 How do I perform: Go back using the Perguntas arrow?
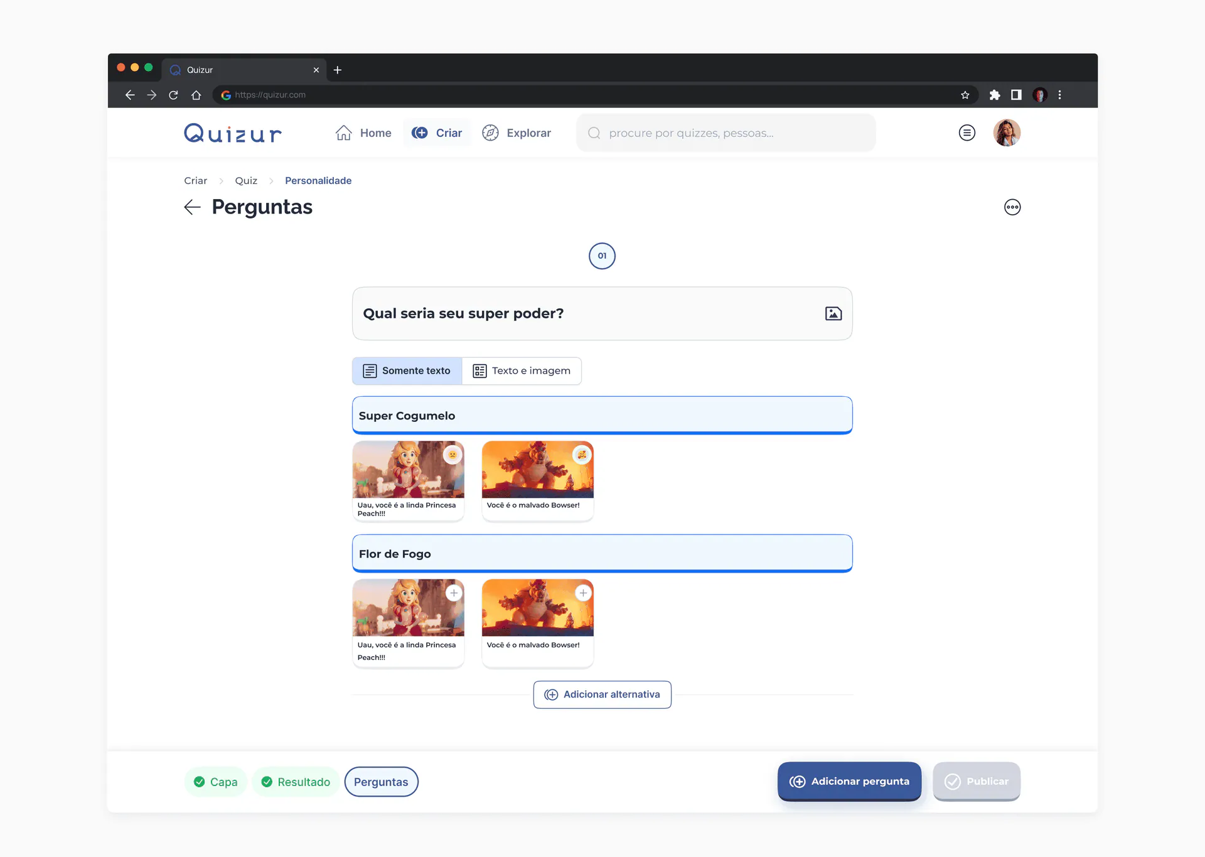pos(192,207)
